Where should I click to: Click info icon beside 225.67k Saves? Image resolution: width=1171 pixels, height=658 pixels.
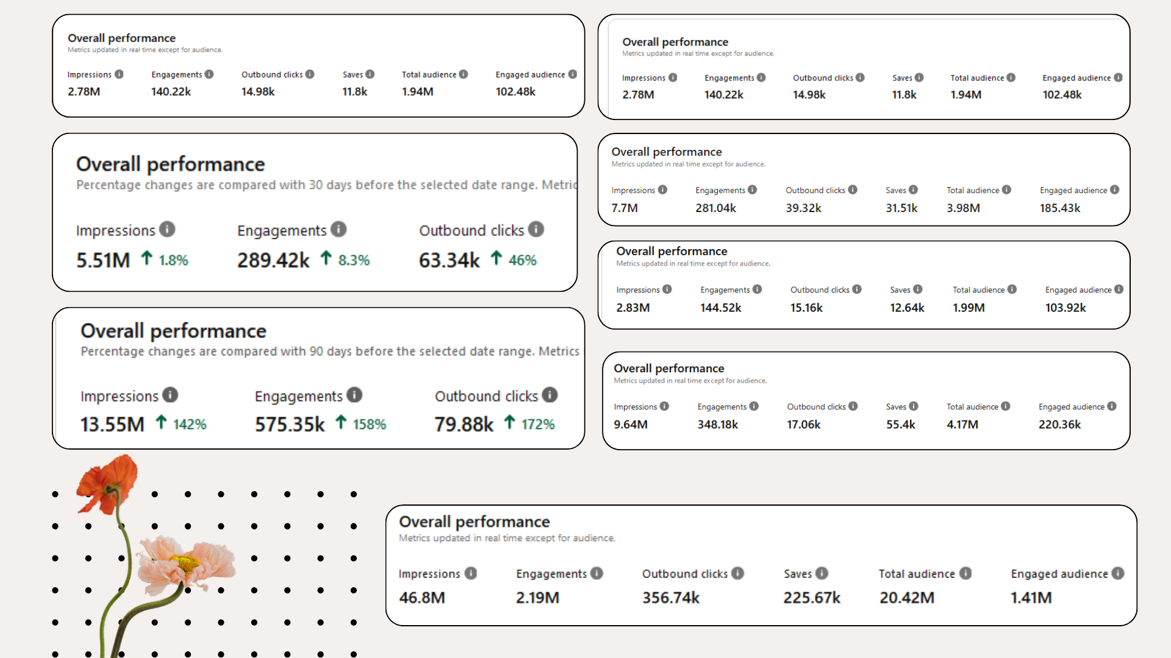822,573
